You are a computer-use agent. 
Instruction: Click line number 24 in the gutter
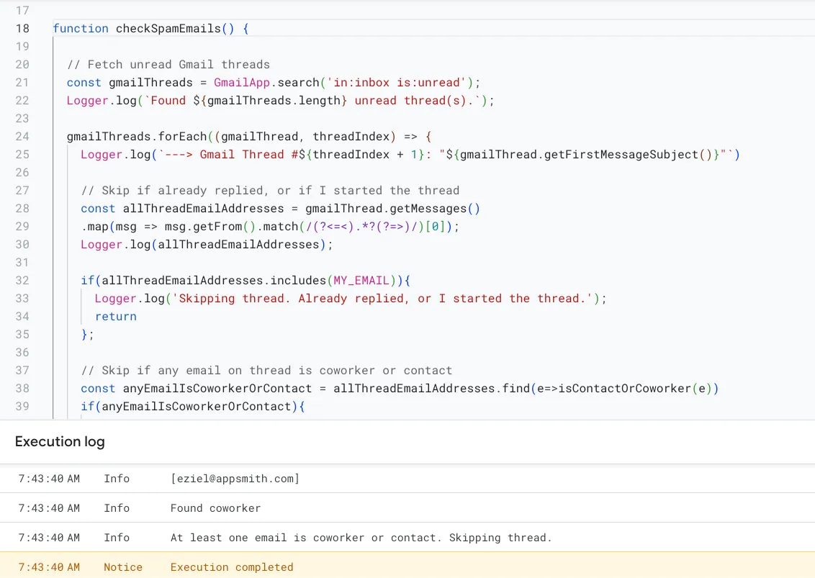click(22, 137)
